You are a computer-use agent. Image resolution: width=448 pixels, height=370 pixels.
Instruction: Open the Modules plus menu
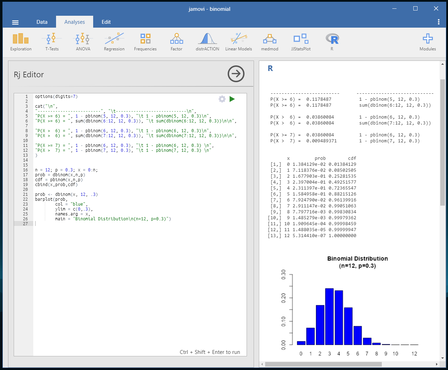(x=428, y=42)
